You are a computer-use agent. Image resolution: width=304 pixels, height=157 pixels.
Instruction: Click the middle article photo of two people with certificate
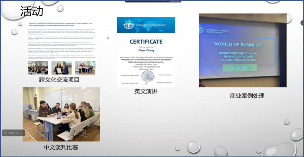[61, 68]
